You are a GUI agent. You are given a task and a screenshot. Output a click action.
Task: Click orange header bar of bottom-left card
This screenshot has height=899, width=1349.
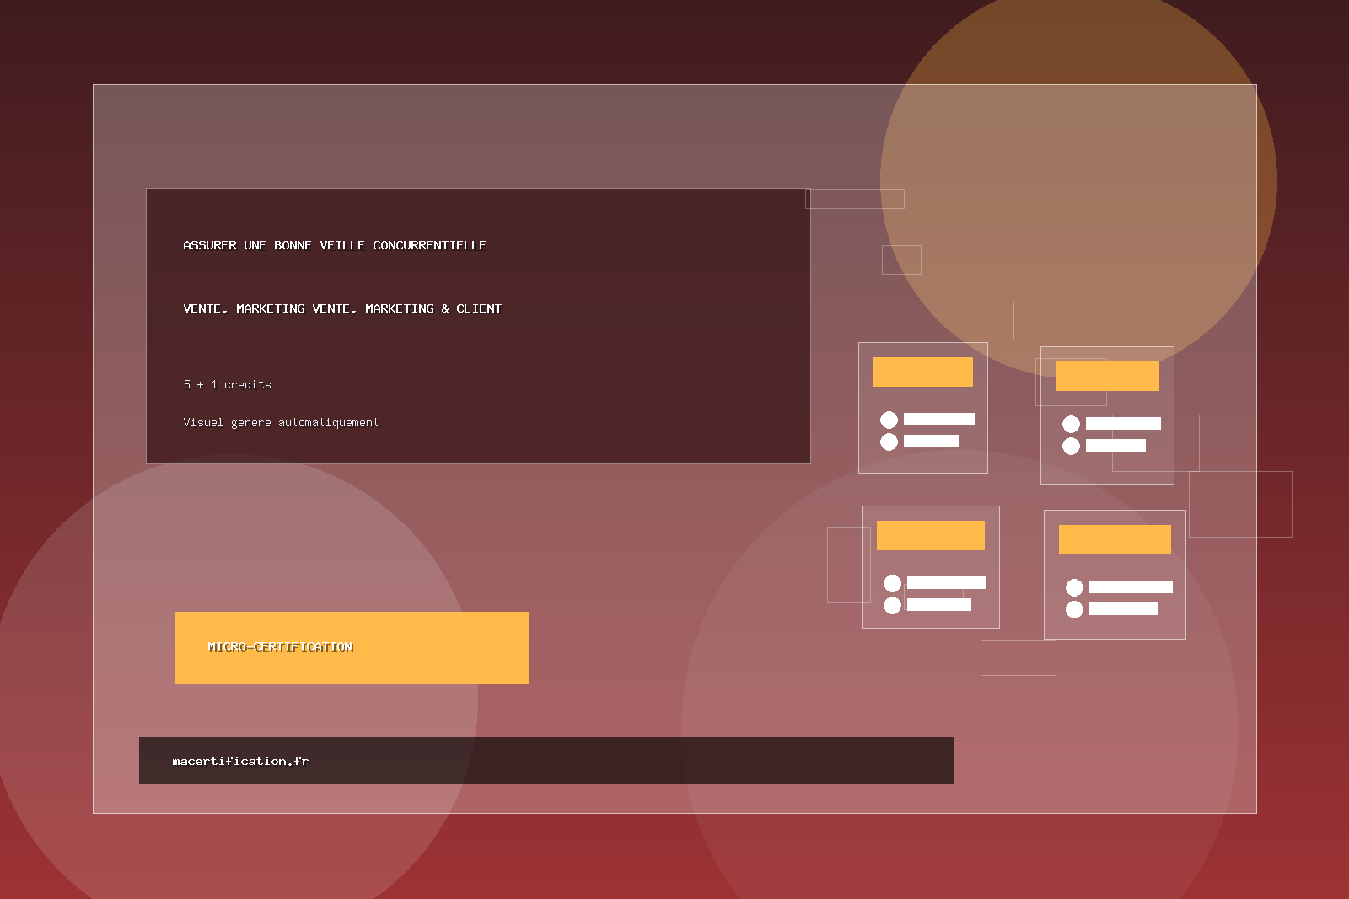pyautogui.click(x=930, y=535)
